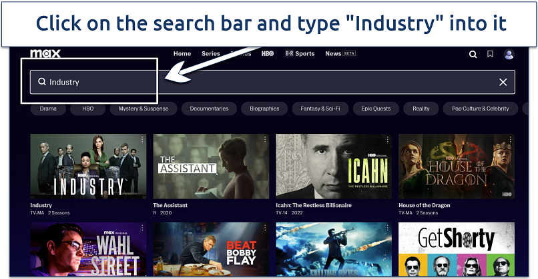Click The Assistant title text

pyautogui.click(x=170, y=205)
